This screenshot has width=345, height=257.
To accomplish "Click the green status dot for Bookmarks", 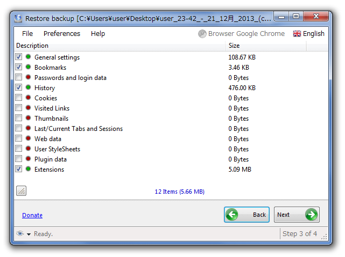I will (28, 67).
